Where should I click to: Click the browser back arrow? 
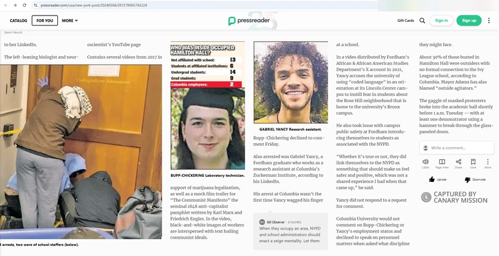pos(6,5)
